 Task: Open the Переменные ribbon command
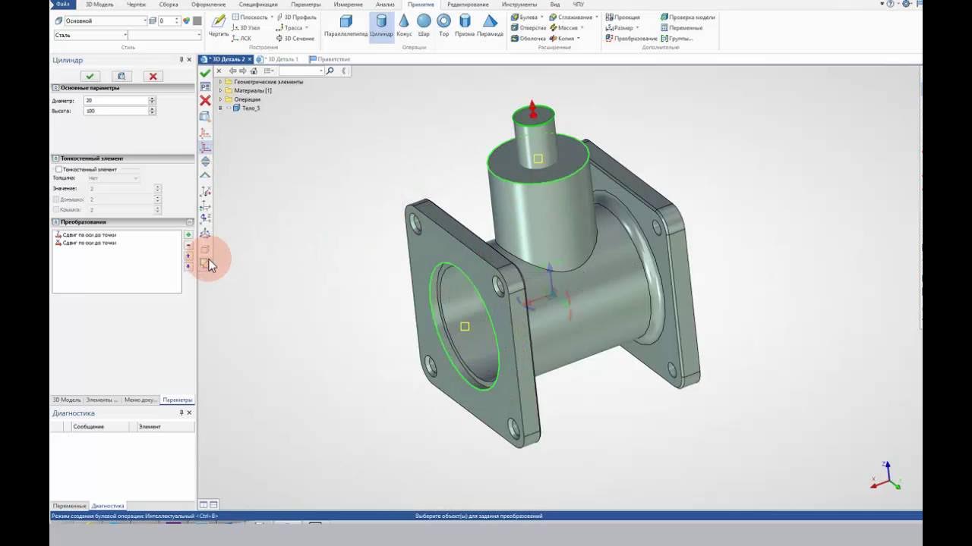point(681,27)
